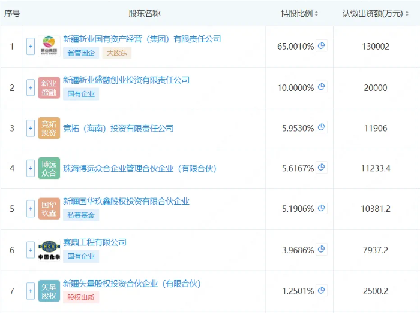This screenshot has height=313, width=420.
Task: Select the 10381.2 capital amount
Action: pos(376,209)
